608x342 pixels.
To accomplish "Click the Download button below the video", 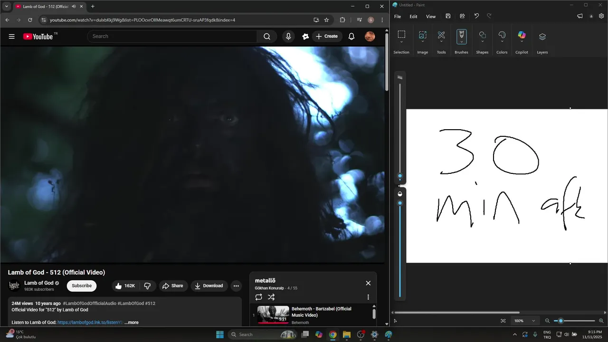I will point(209,285).
